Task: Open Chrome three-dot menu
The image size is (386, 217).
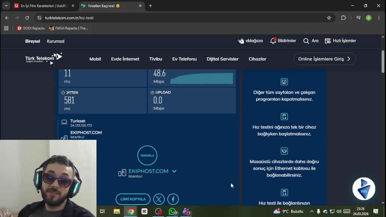Action: tap(379, 18)
